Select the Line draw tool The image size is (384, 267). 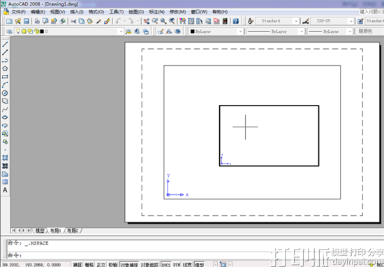click(x=5, y=44)
